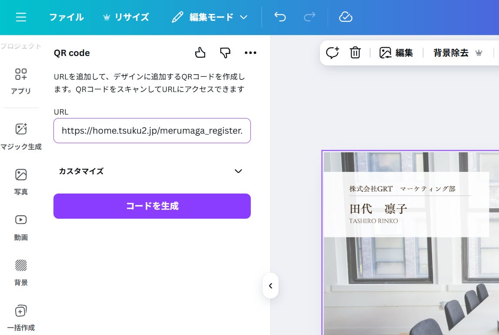Open QR code more options menu
Viewport: 499px width, 335px height.
[x=250, y=53]
